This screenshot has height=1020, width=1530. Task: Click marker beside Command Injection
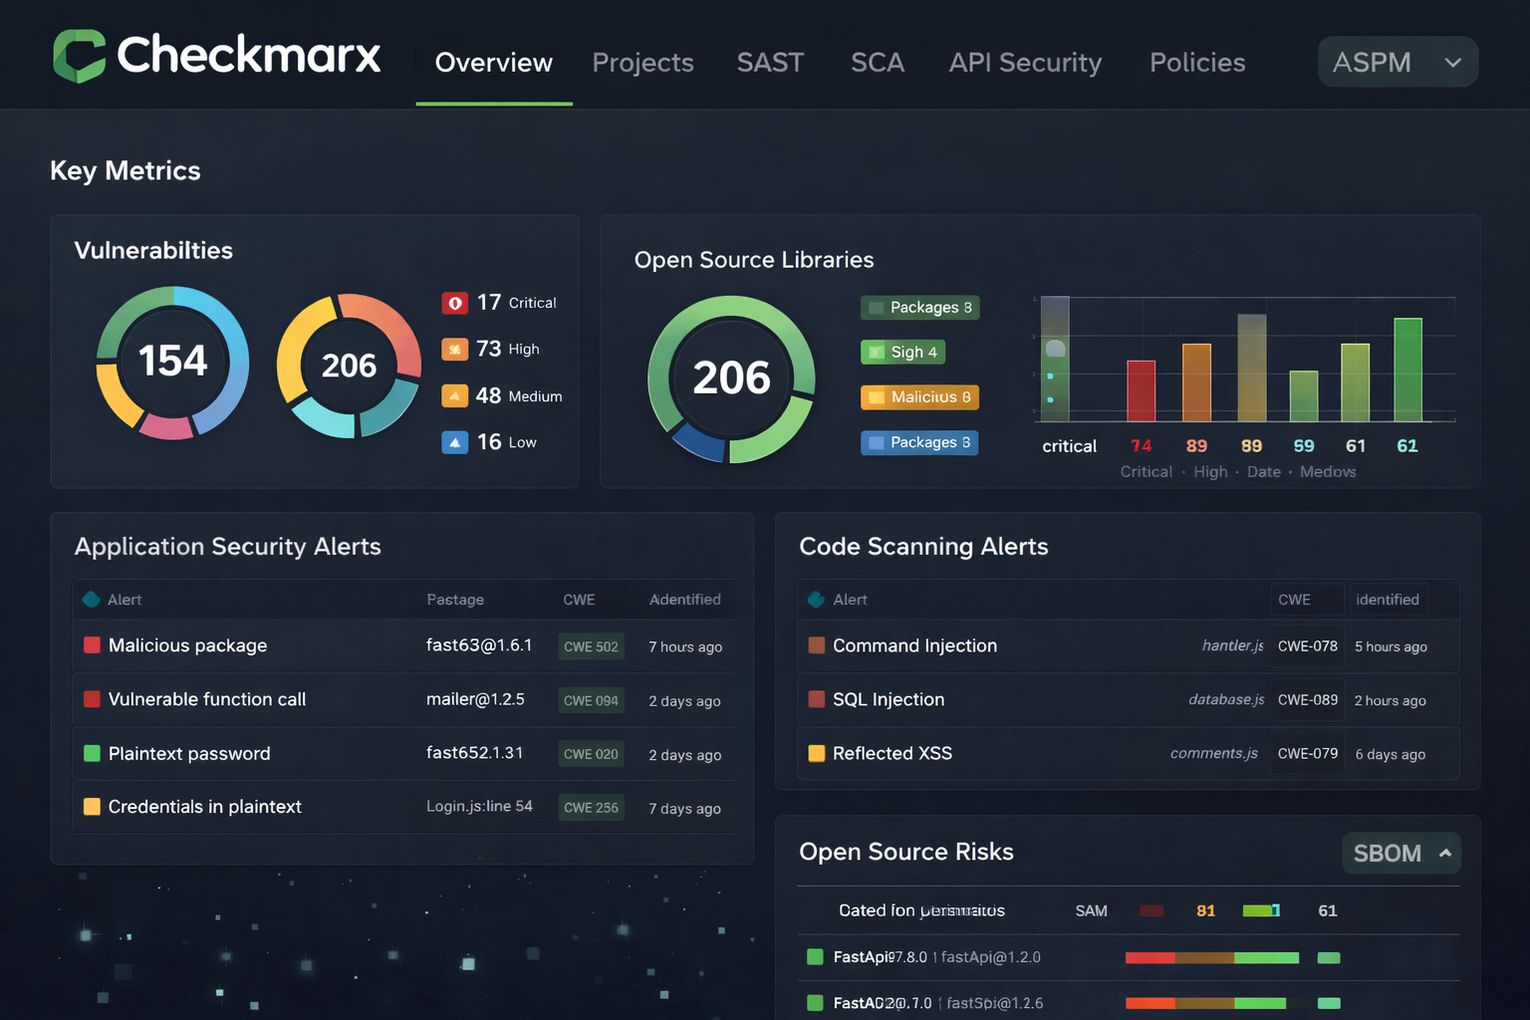[817, 645]
